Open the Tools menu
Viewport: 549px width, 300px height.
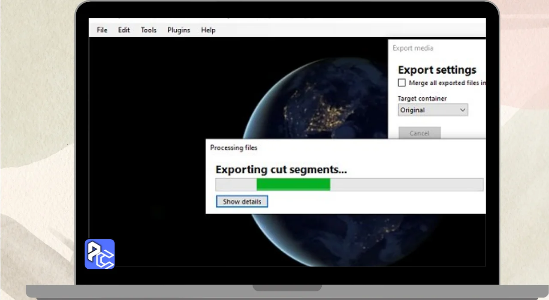[x=148, y=30]
